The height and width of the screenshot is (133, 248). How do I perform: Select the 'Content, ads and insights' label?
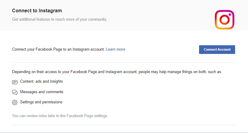[41, 81]
